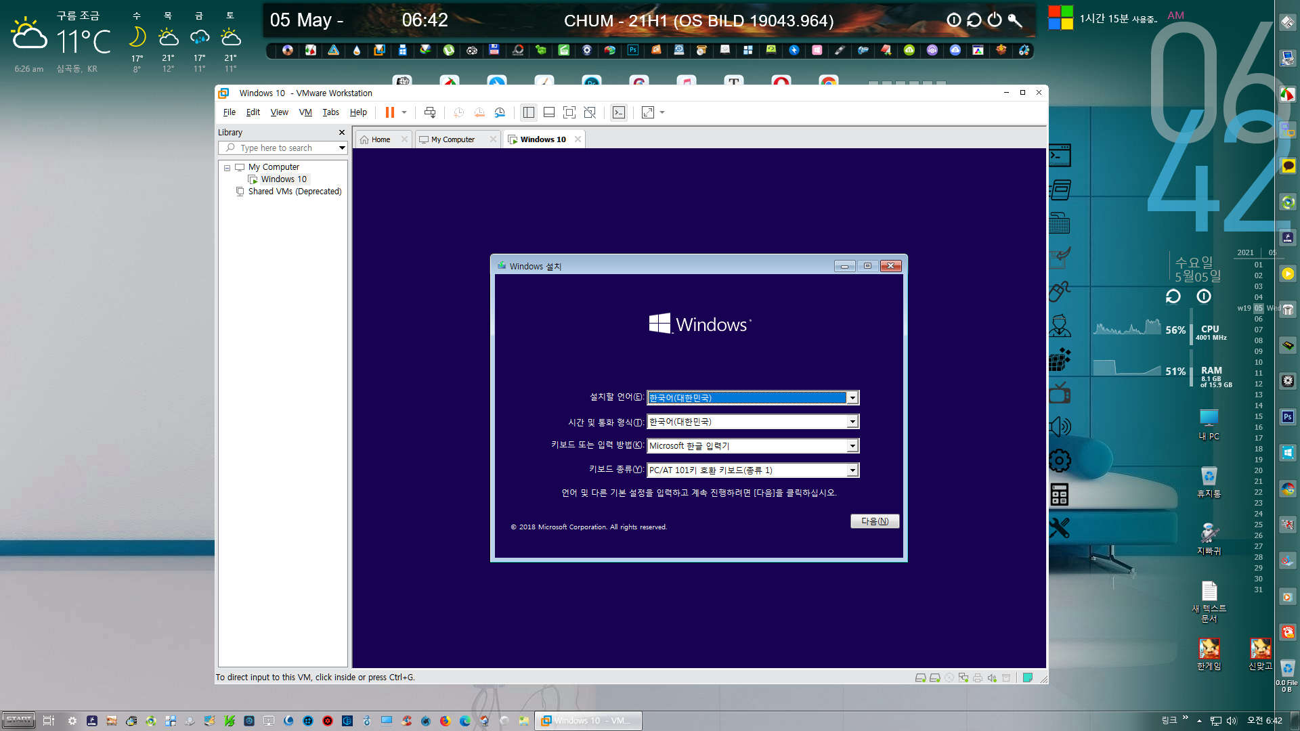1300x731 pixels.
Task: Close the Library panel
Action: [x=342, y=133]
